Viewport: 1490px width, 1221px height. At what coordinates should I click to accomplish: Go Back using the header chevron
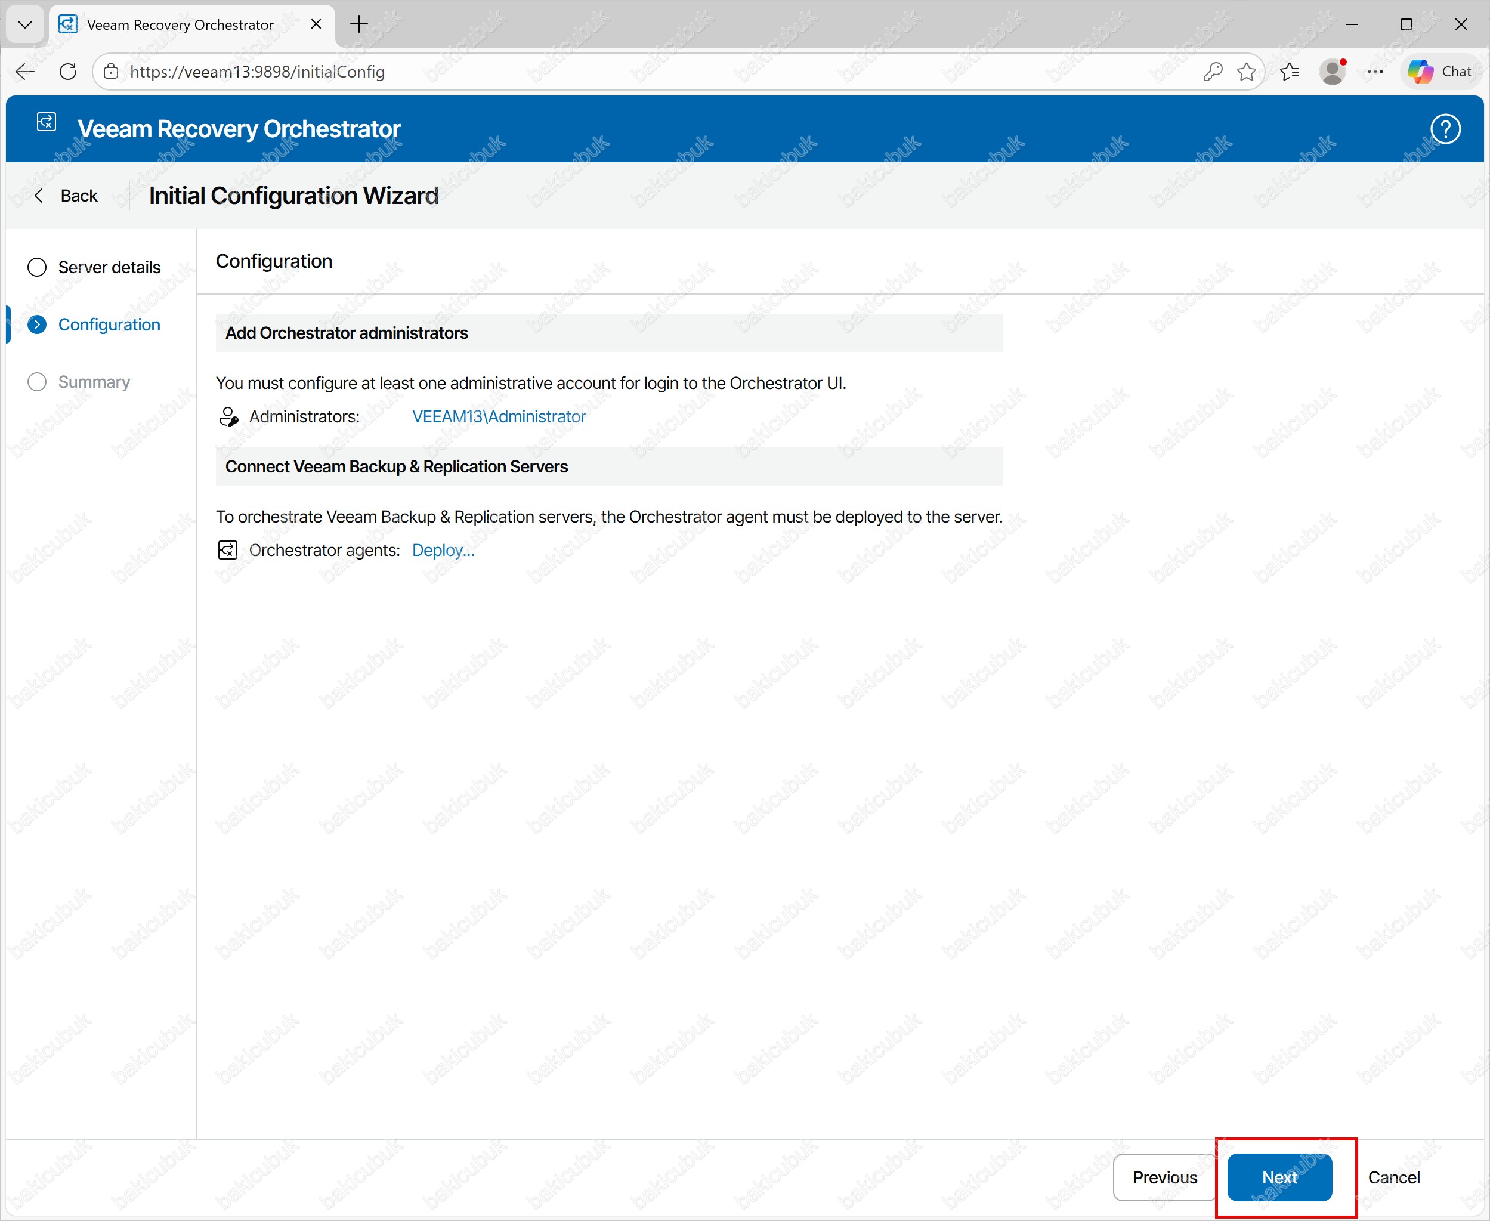click(39, 196)
